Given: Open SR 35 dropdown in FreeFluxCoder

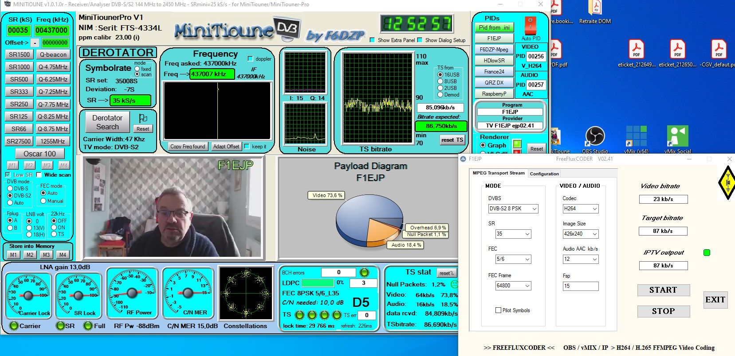Looking at the screenshot, I should tap(513, 234).
